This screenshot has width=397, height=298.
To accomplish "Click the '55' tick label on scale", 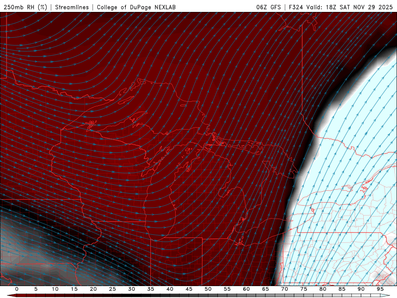I will 227,289.
